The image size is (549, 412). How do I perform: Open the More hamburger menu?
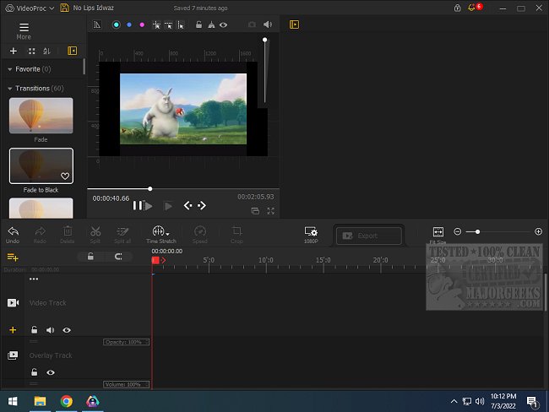24,28
